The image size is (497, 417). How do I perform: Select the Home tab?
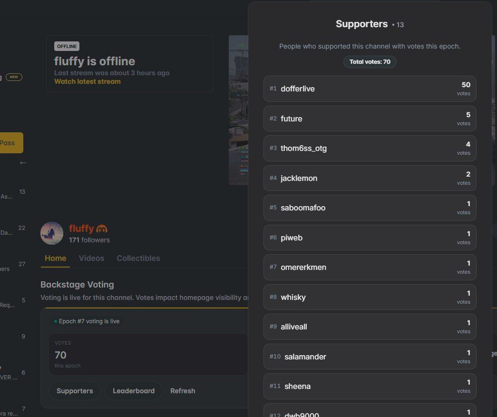coord(55,258)
